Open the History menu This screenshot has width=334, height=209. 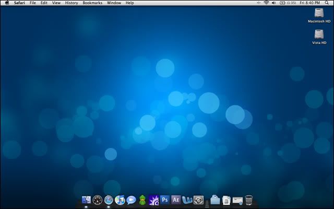[71, 3]
